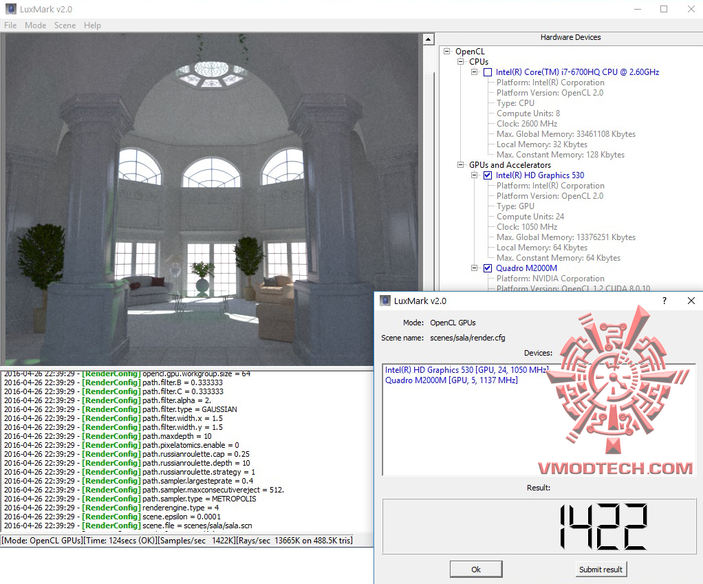Click 'Local Memory: 32 Kbytes' row
Screen dimensions: 703x584
pos(541,144)
